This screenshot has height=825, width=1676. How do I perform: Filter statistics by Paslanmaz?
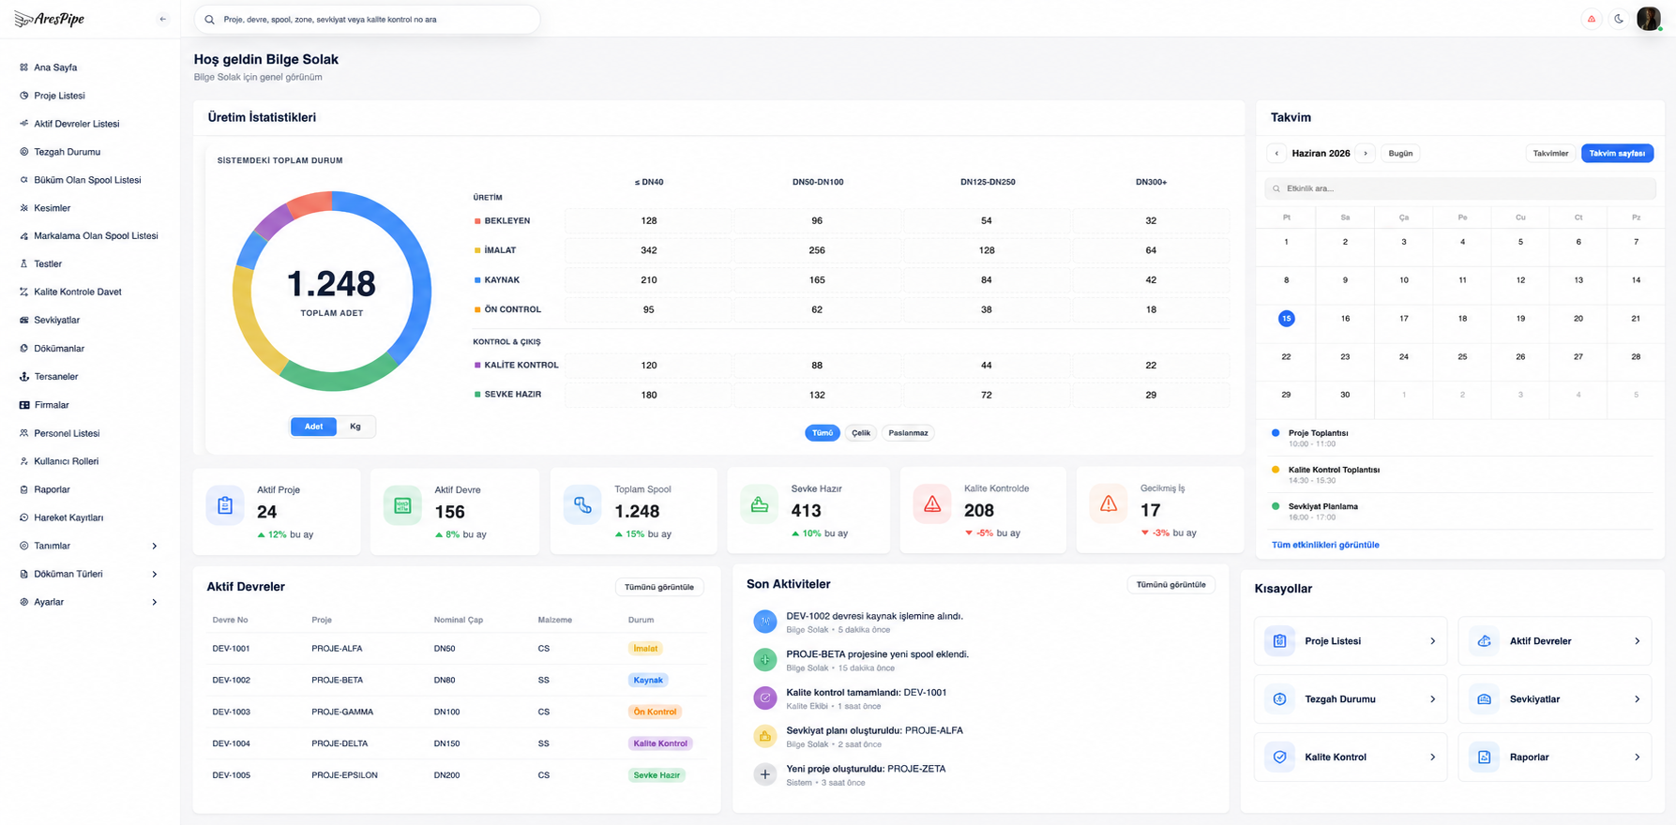[x=908, y=433]
